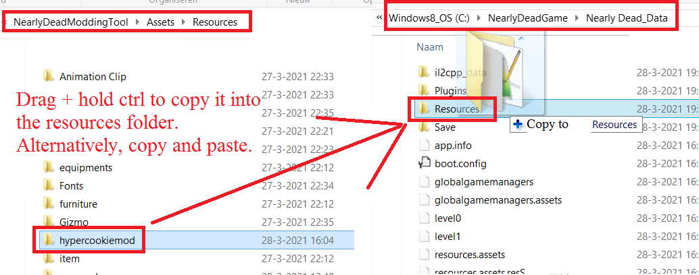The height and width of the screenshot is (275, 699).
Task: Sort by the Naam column header
Action: [430, 47]
